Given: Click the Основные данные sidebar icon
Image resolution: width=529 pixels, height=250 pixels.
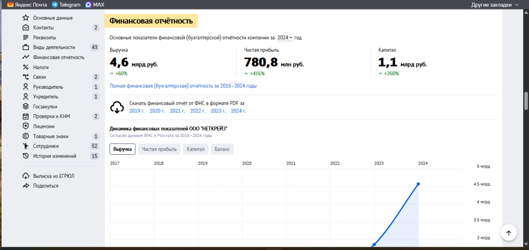Looking at the screenshot, I should 25,18.
